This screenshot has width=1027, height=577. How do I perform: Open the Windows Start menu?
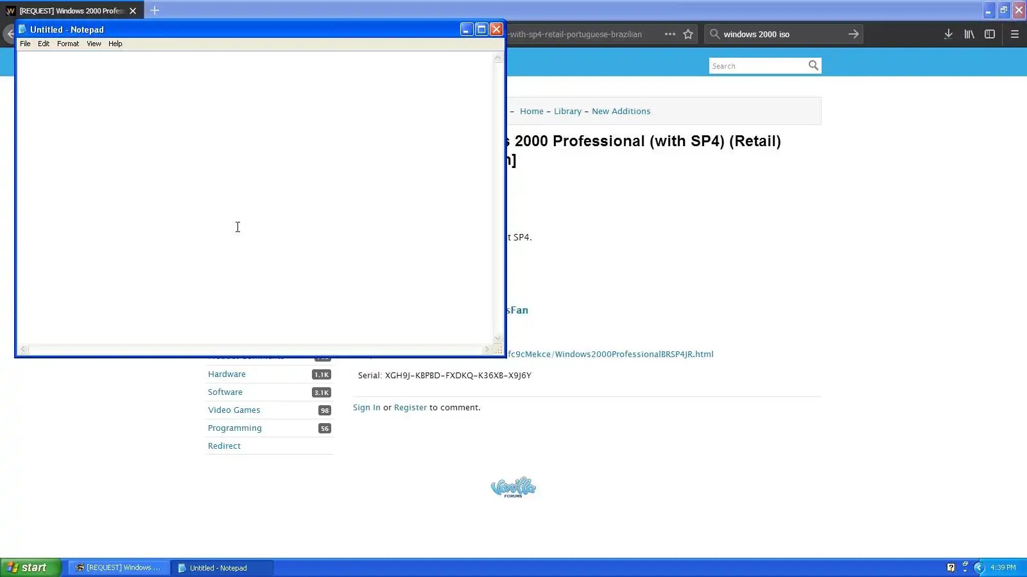[31, 567]
